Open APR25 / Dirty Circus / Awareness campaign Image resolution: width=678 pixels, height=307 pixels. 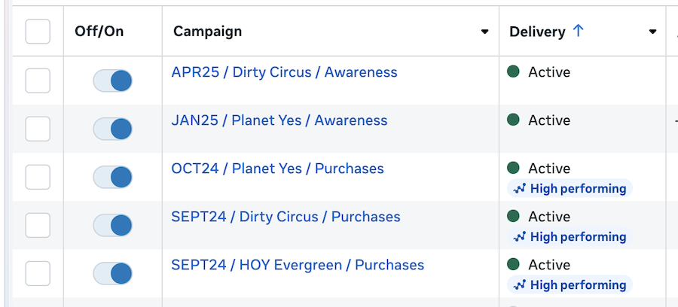point(284,73)
